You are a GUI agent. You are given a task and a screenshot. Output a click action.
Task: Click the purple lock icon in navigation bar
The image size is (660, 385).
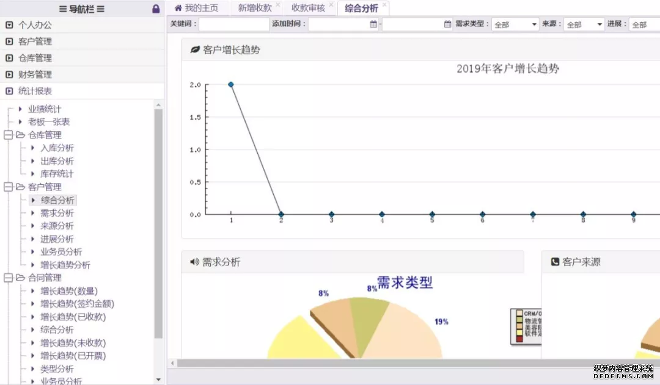point(156,9)
